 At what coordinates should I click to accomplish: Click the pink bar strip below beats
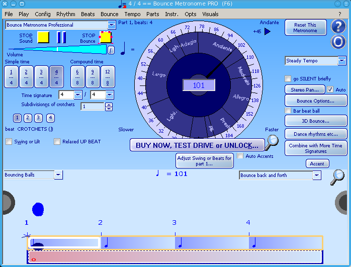pos(175,257)
